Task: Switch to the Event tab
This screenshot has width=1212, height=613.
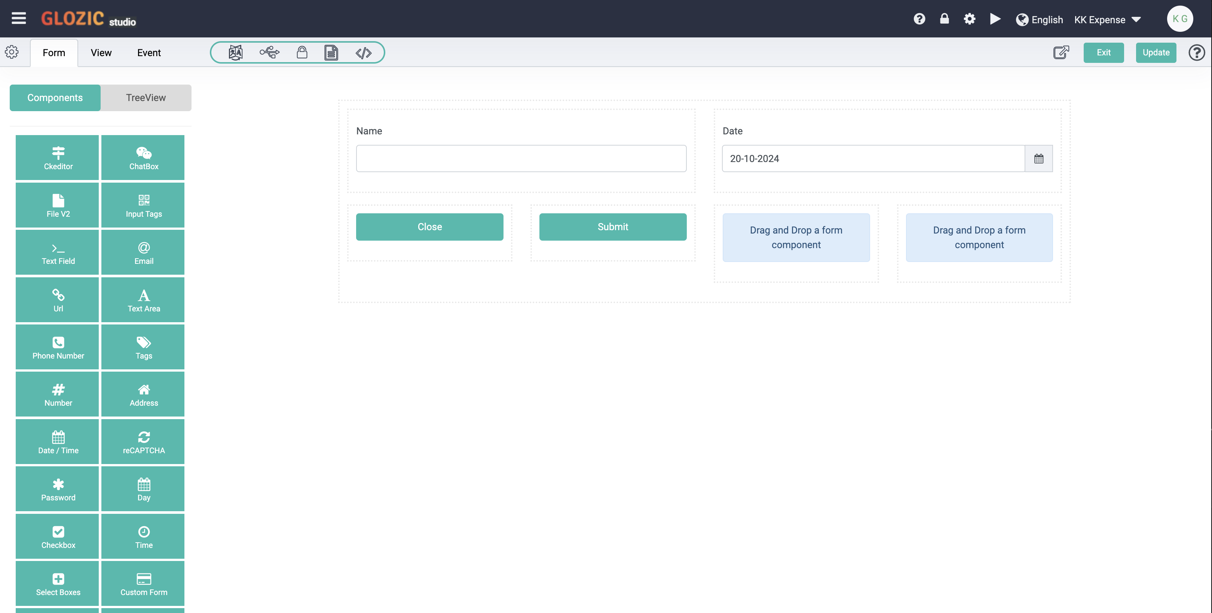Action: click(x=149, y=53)
